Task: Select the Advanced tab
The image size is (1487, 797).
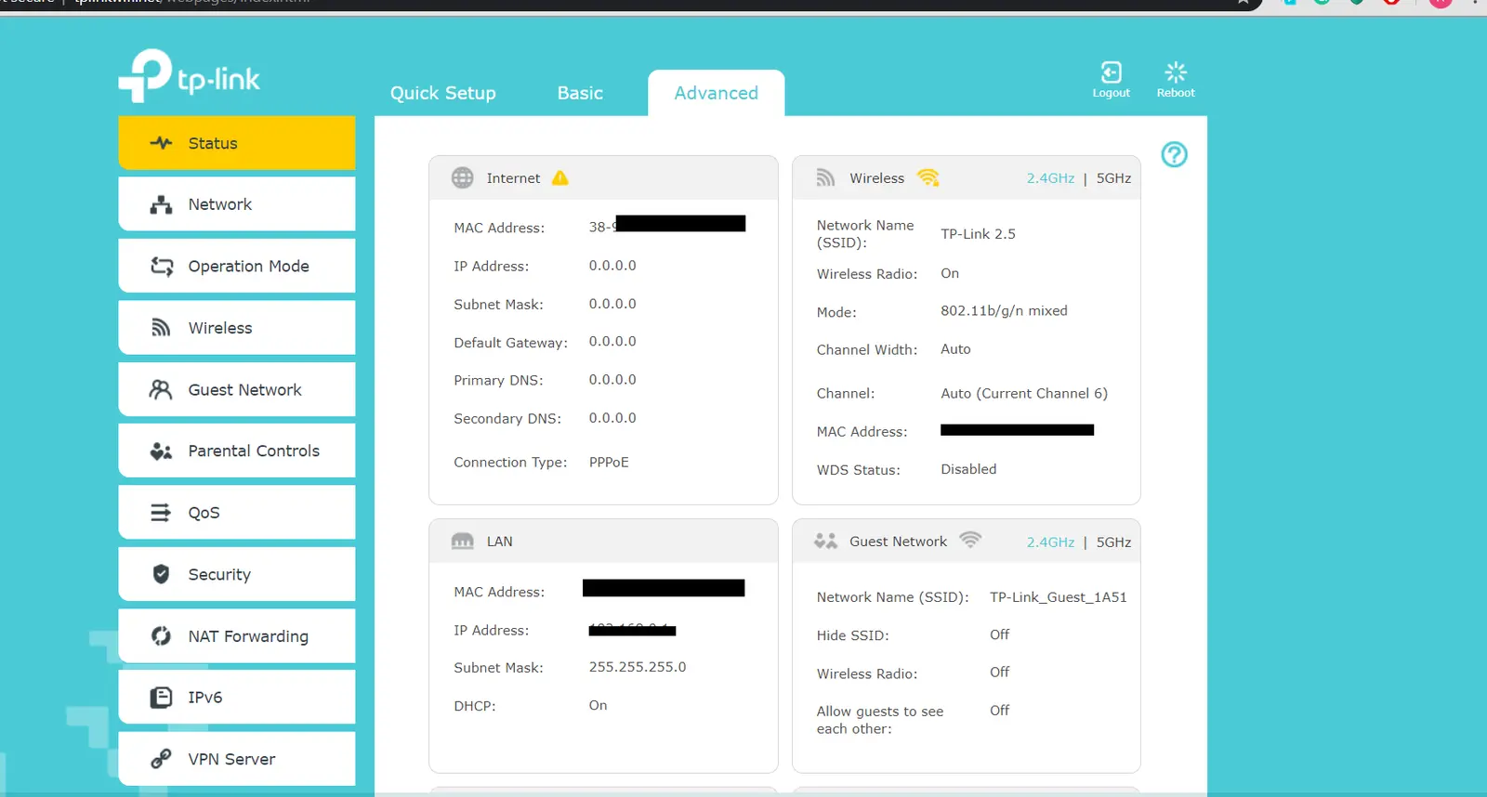Action: 716,93
